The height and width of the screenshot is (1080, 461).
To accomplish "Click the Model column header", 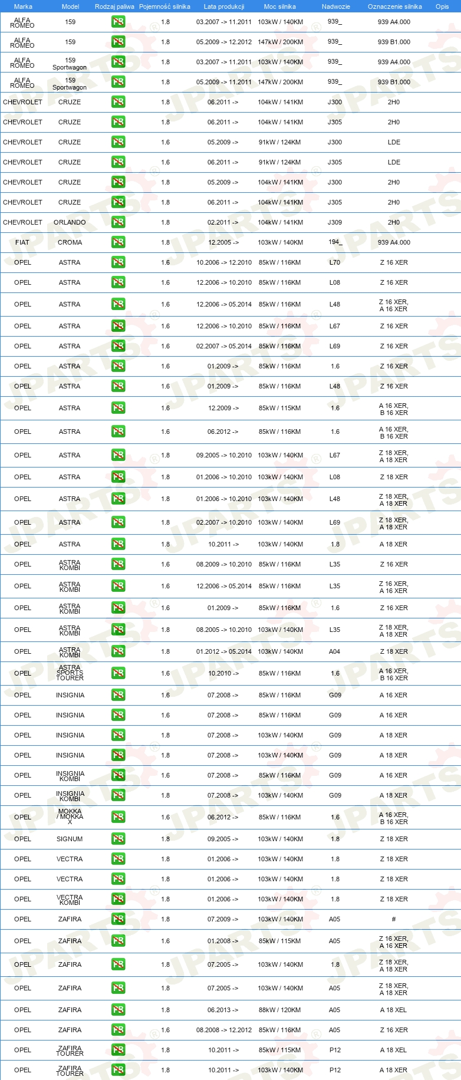I will click(x=70, y=6).
